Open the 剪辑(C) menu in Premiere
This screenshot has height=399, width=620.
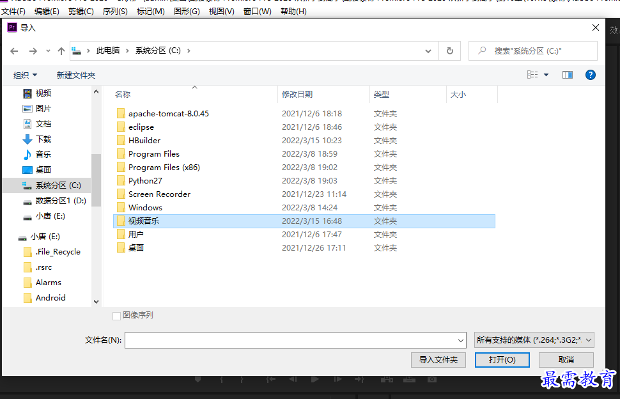click(81, 12)
